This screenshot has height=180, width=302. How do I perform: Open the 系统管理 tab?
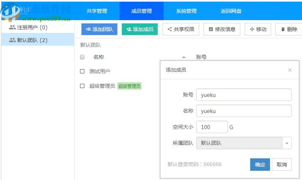186,11
